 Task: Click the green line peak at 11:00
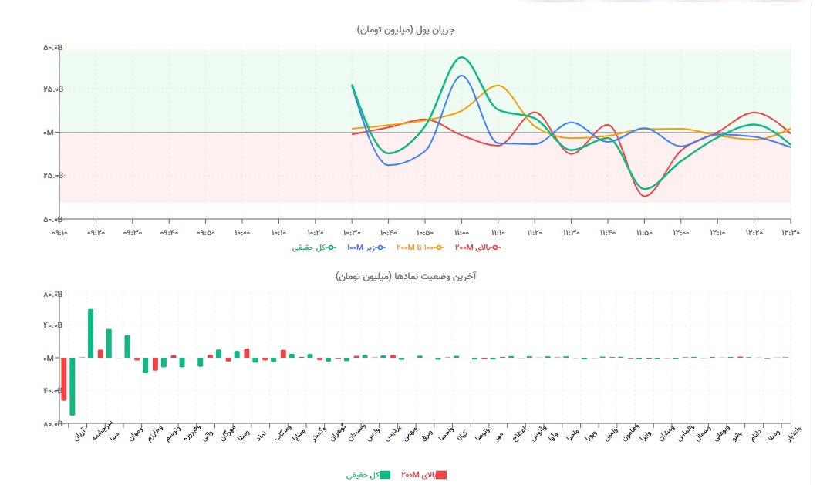(461, 57)
